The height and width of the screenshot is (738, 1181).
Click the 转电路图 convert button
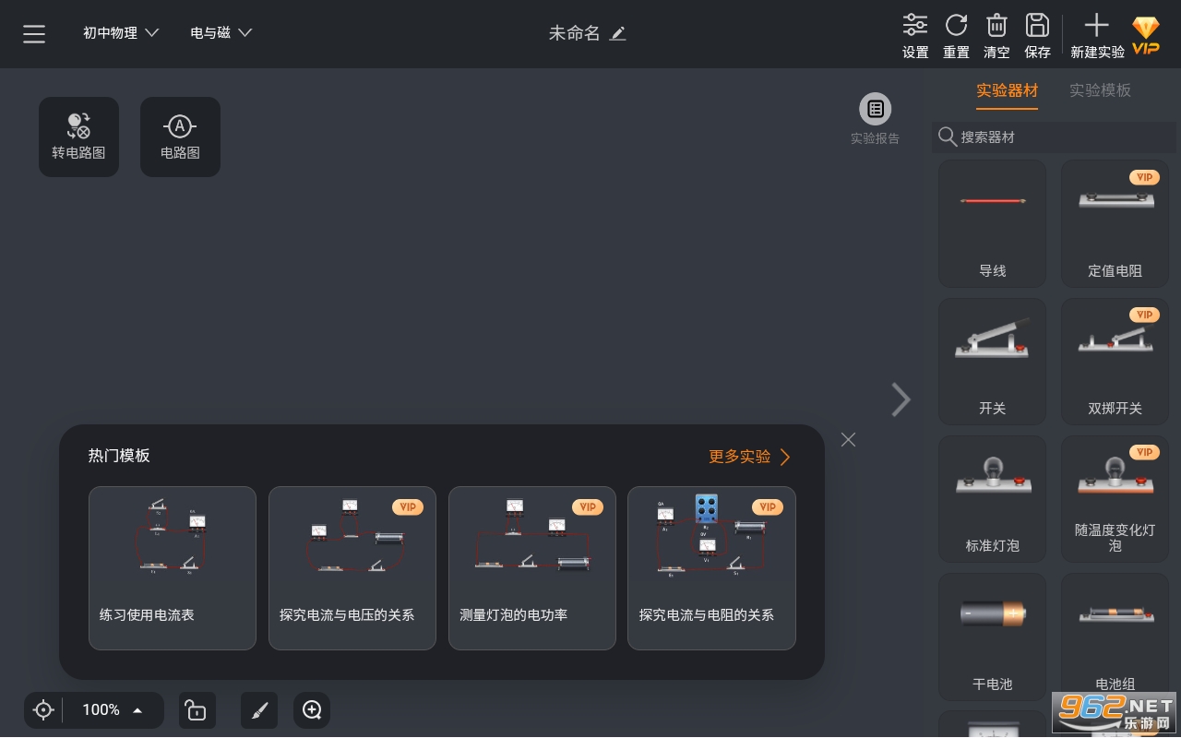click(78, 137)
